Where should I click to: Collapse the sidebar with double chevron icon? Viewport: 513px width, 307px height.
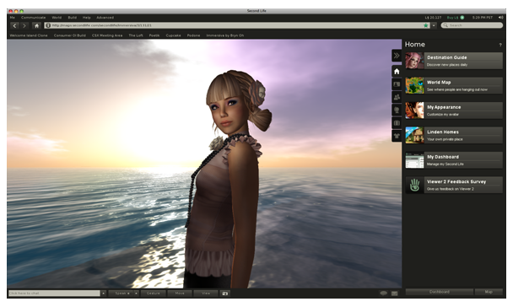397,56
